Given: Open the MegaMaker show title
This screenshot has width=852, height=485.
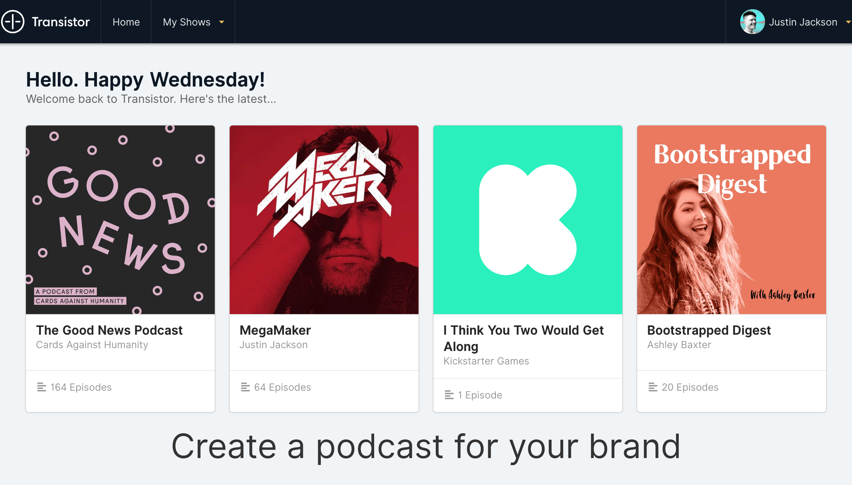Looking at the screenshot, I should click(x=275, y=330).
